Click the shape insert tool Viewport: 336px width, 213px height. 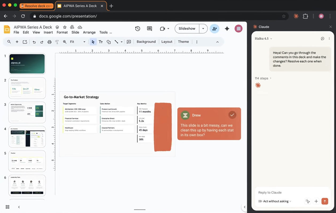tap(109, 42)
